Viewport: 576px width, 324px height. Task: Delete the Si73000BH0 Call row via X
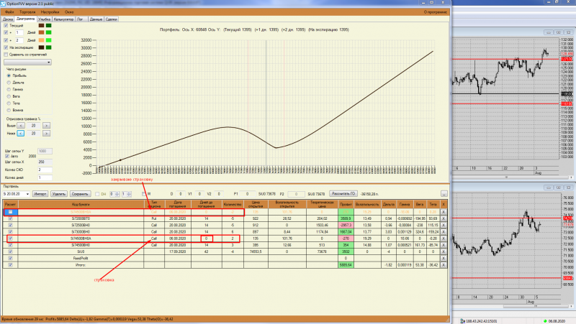(x=444, y=231)
